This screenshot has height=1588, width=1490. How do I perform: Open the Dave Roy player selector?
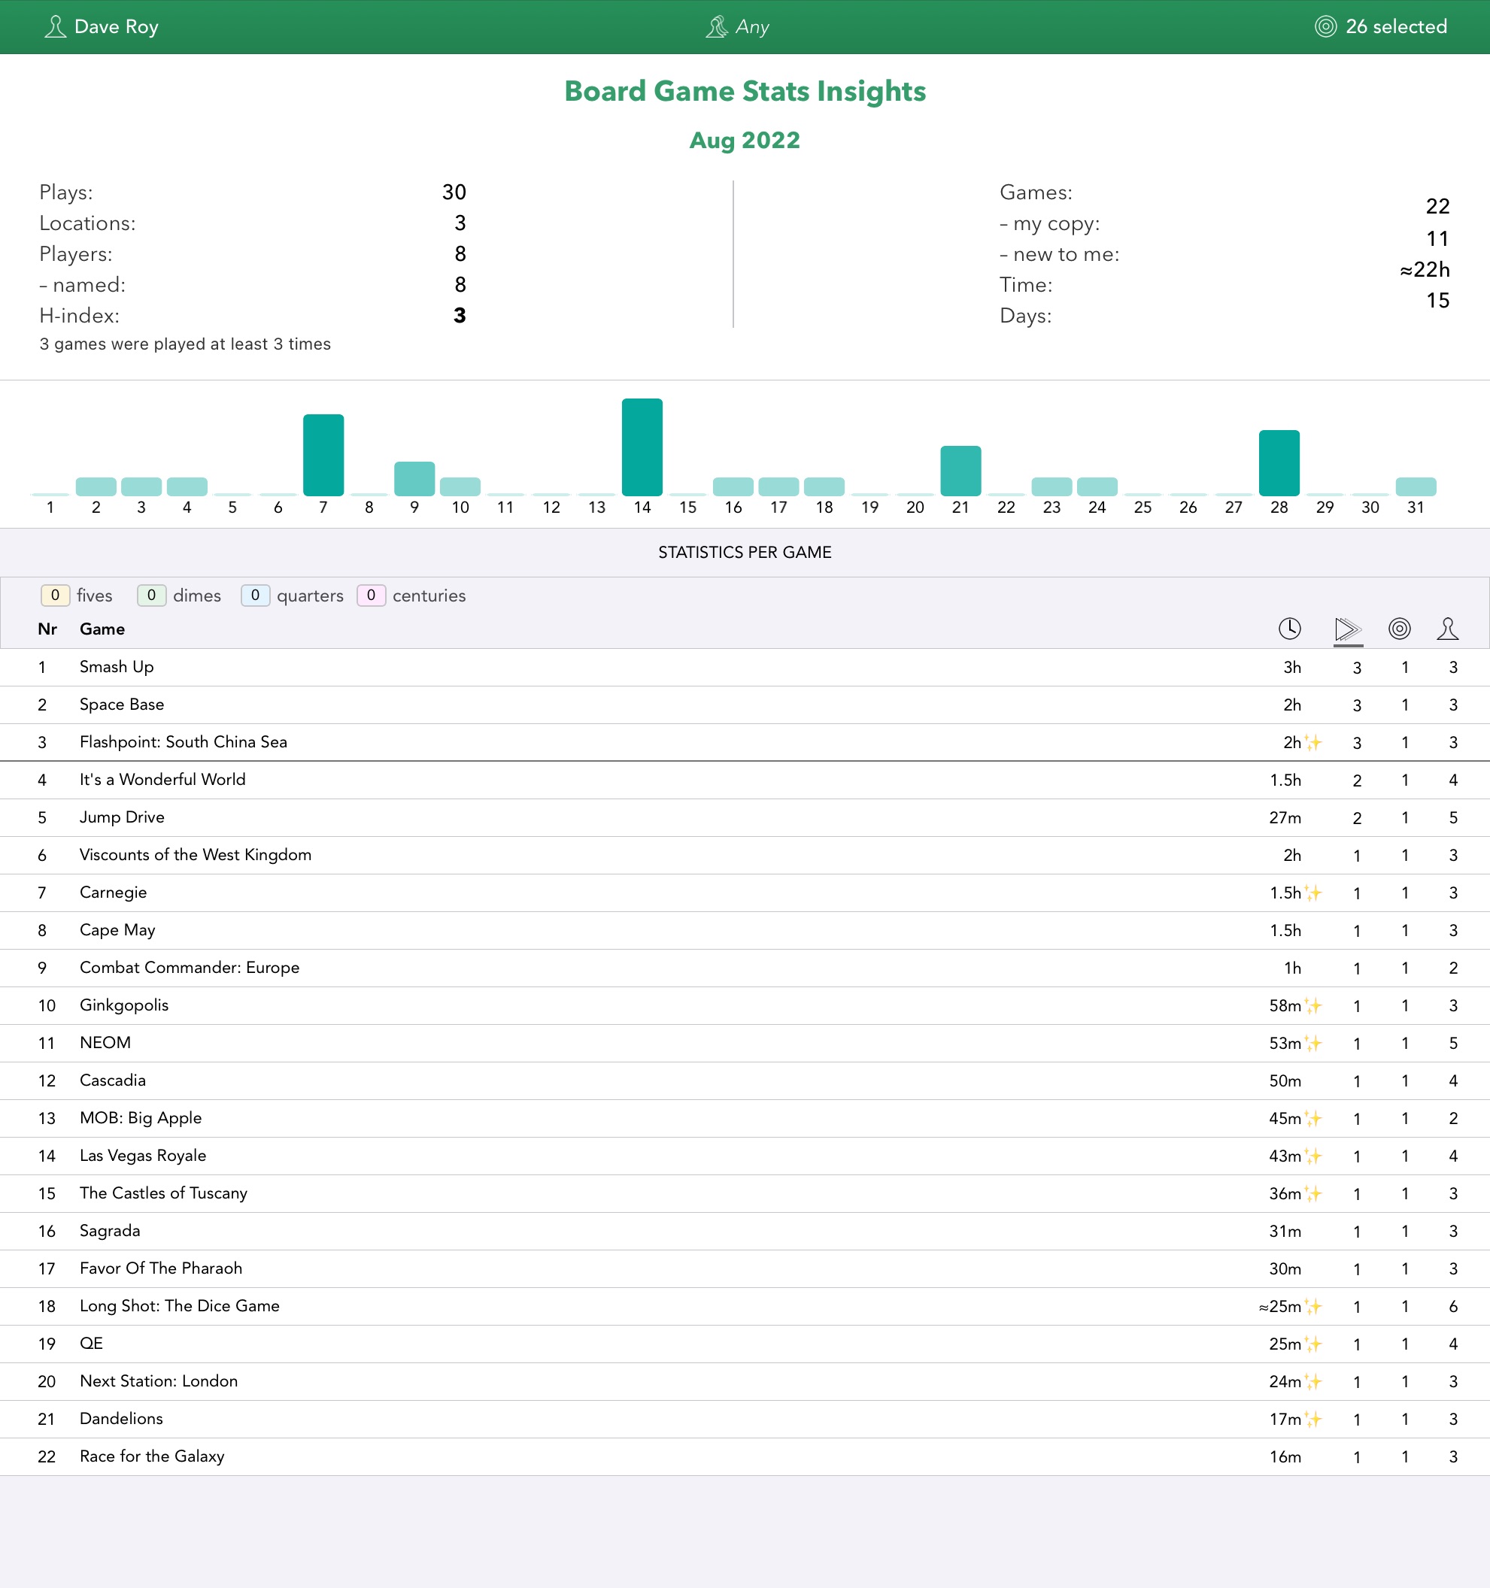(116, 27)
